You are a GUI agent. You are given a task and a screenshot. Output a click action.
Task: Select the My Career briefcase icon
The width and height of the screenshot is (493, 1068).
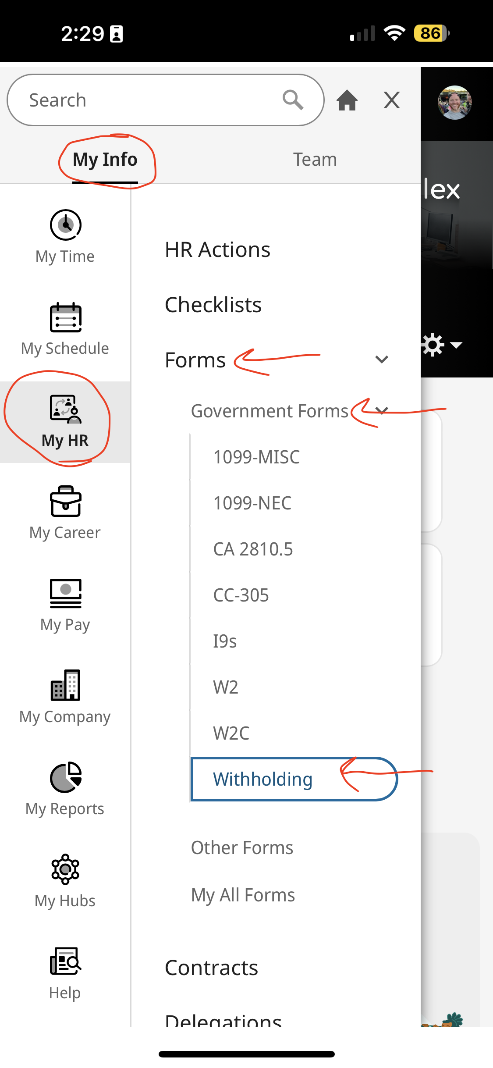[65, 502]
